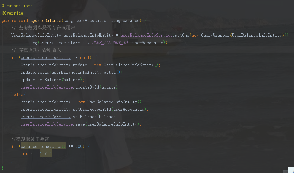
Task: Click 'new UserBalanceInfoEntity()' on the update declaration line
Action: pyautogui.click(x=126, y=65)
